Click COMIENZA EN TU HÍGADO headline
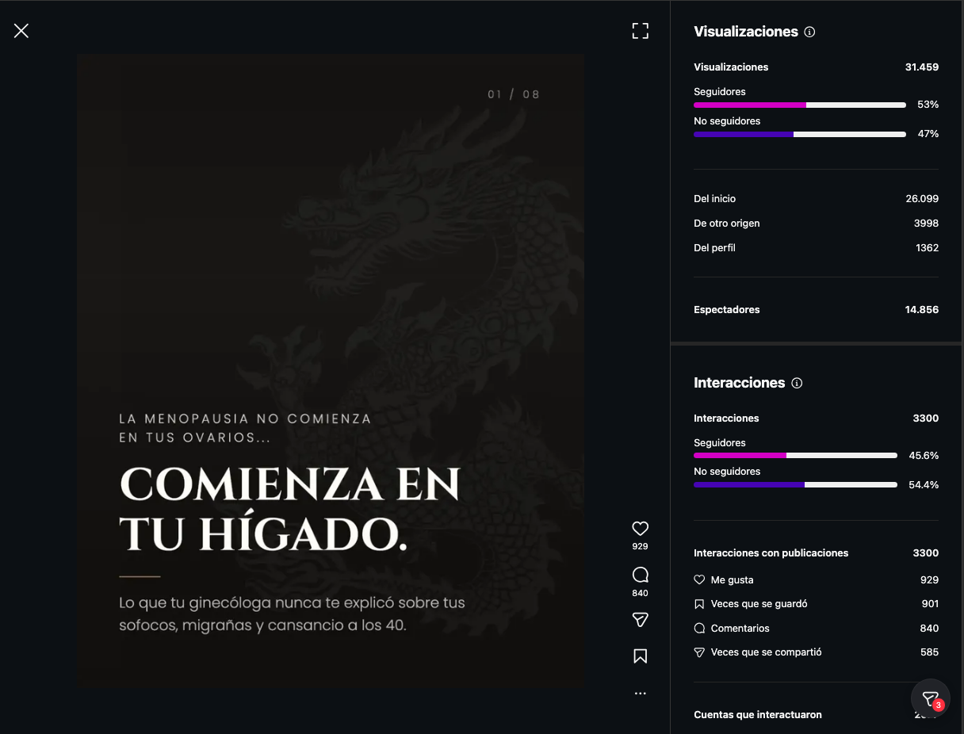This screenshot has width=964, height=734. (x=289, y=509)
